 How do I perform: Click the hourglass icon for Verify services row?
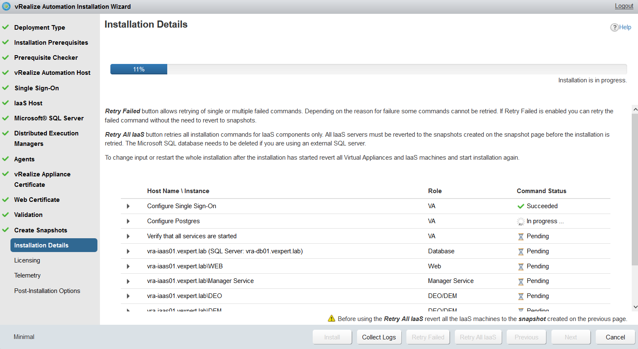(521, 237)
